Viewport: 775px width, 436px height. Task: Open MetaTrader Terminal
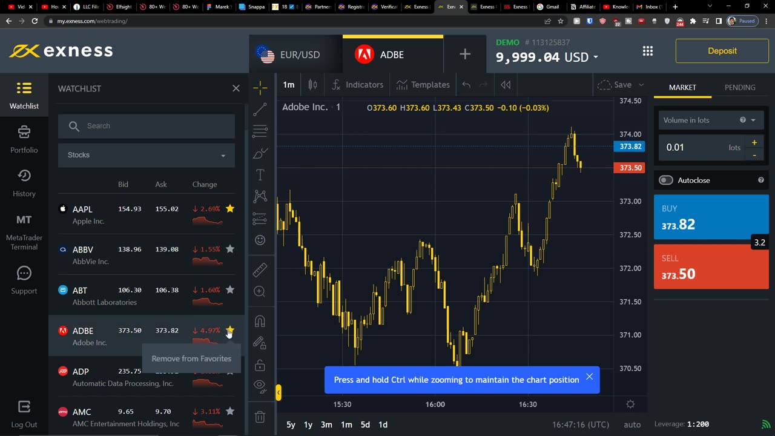pyautogui.click(x=24, y=233)
